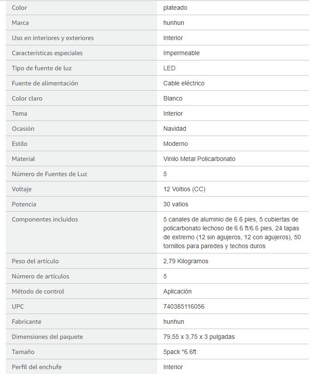
Task: Select the '2,79 Kilogramos' weight value
Action: click(186, 261)
